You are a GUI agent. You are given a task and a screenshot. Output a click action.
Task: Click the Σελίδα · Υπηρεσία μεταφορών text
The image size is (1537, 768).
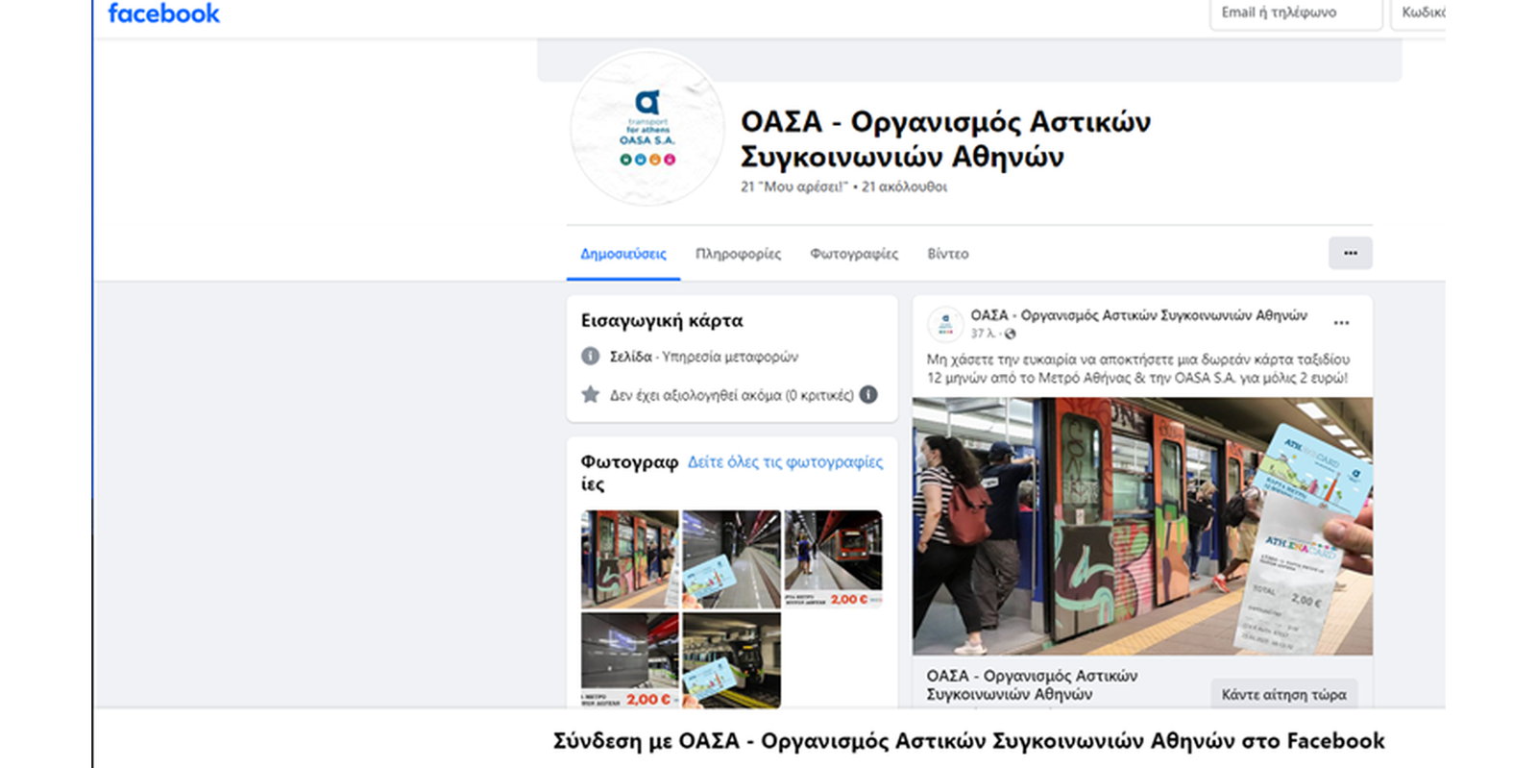pyautogui.click(x=703, y=357)
